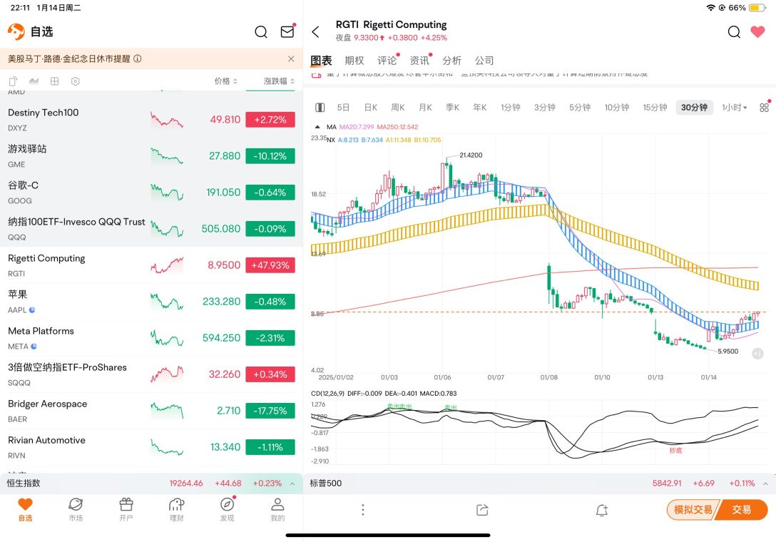Viewport: 776px width, 542px height.
Task: Open the Rivian Automotive RIVN row
Action: point(151,447)
